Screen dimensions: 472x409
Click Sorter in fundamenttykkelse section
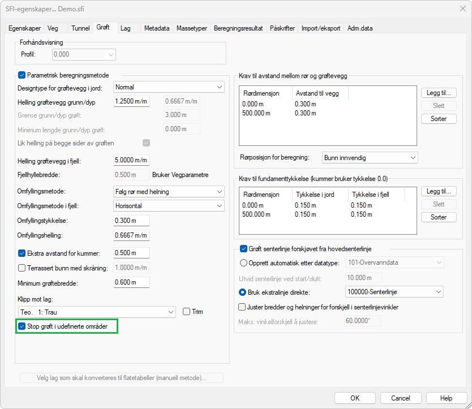coord(439,217)
